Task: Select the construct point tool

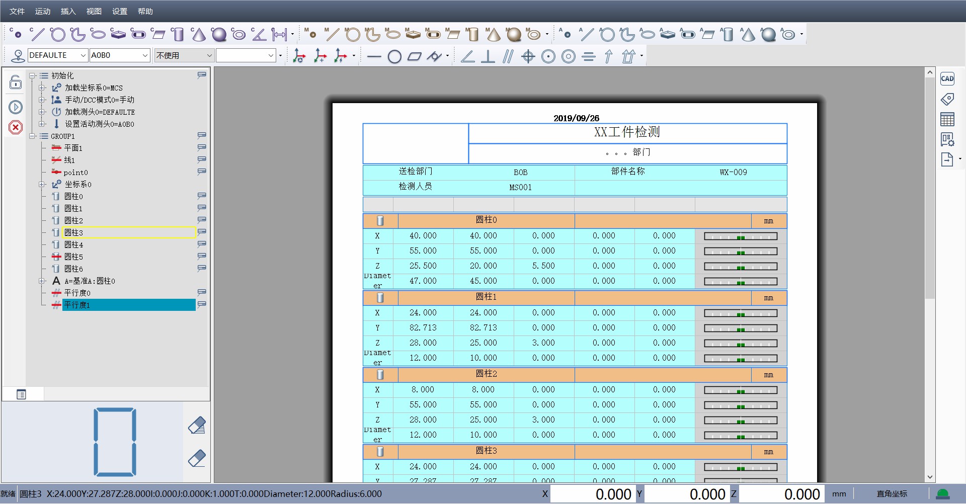Action: click(17, 34)
